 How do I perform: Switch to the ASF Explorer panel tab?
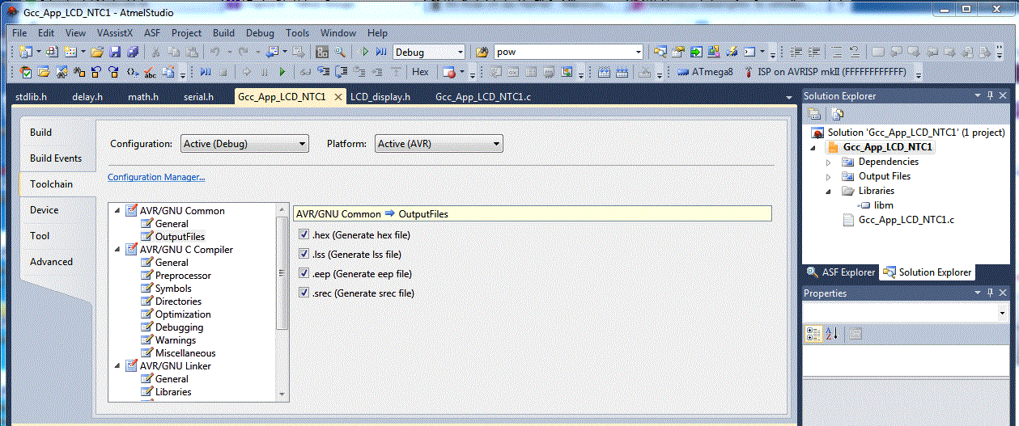coord(842,272)
